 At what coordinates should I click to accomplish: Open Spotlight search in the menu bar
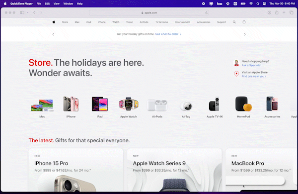click(258, 3)
